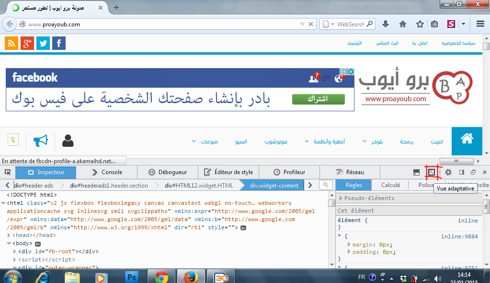Open Internet Explorer from the taskbar
This screenshot has height=283, width=490.
pos(43,277)
